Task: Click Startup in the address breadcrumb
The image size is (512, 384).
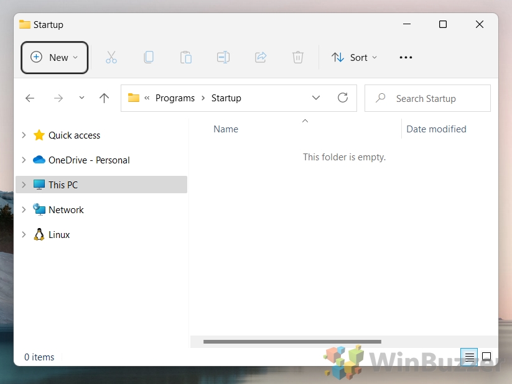Action: (226, 98)
